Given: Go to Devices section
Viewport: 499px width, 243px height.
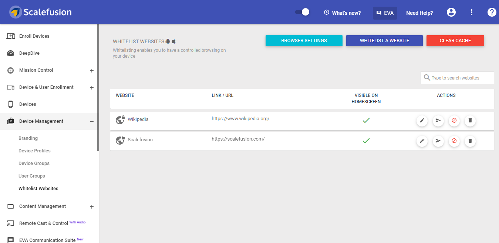Looking at the screenshot, I should 27,104.
